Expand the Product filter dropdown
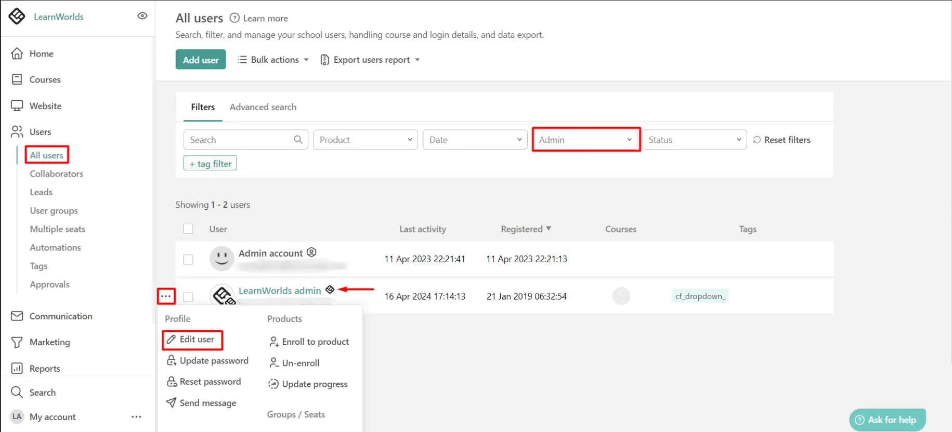Viewport: 952px width, 432px height. pyautogui.click(x=365, y=140)
